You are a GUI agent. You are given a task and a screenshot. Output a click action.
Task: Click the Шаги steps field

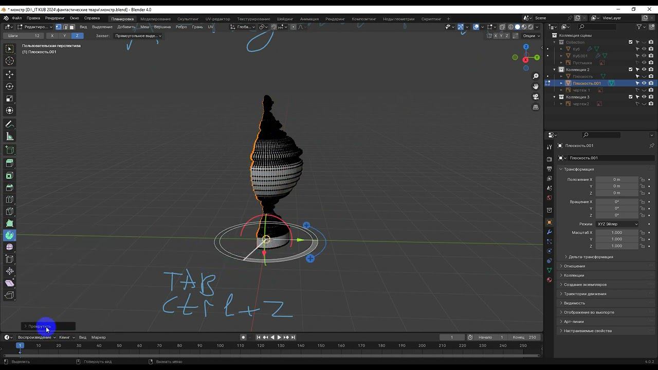click(23, 35)
